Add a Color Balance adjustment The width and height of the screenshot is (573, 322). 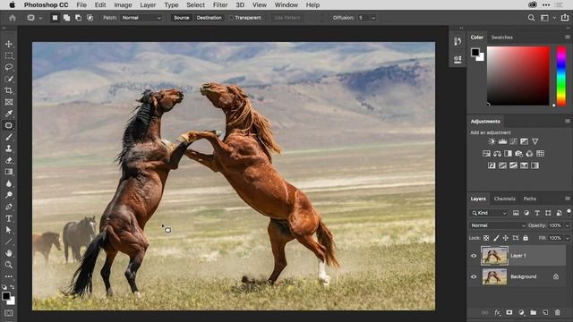(497, 153)
